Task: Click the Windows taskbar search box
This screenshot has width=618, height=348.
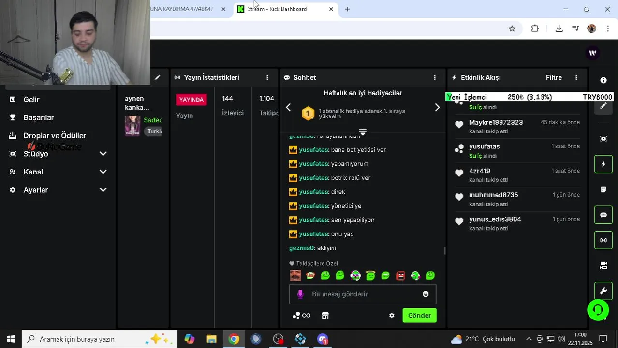Action: (100, 339)
